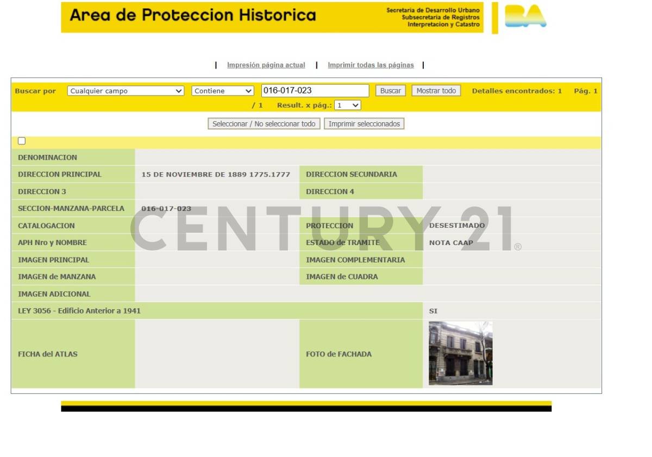Screen dimensions: 652x457
Task: Follow the 'Impresión página actual' link
Action: point(266,65)
